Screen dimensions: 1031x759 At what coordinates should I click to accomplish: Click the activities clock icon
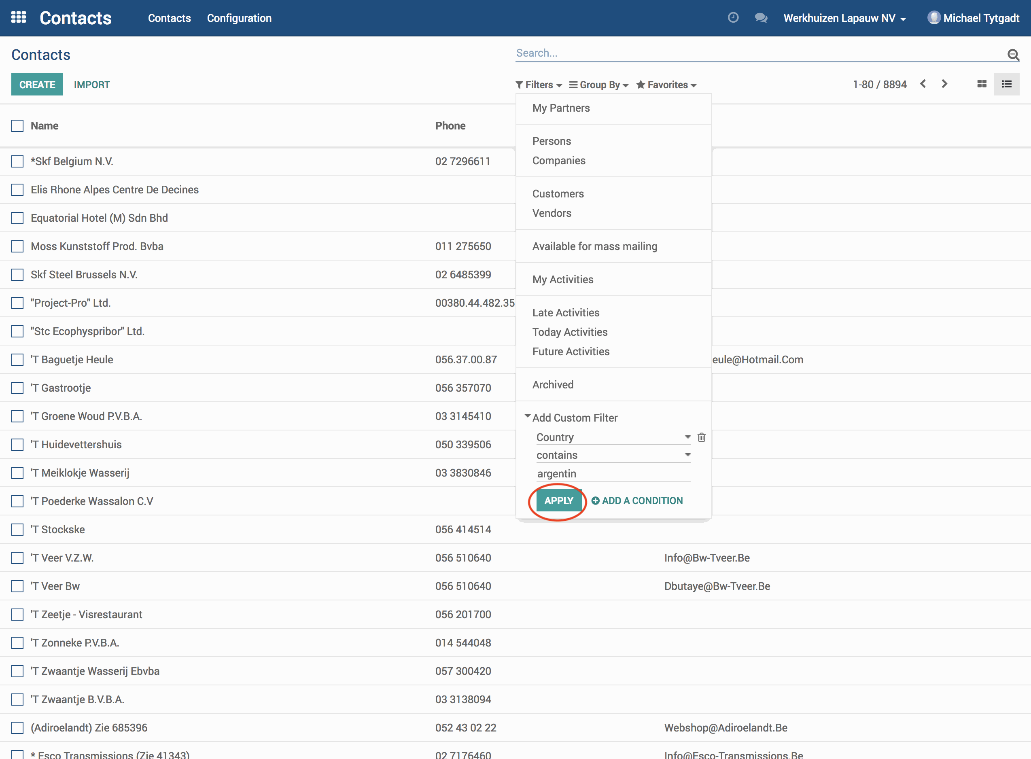[x=733, y=17]
